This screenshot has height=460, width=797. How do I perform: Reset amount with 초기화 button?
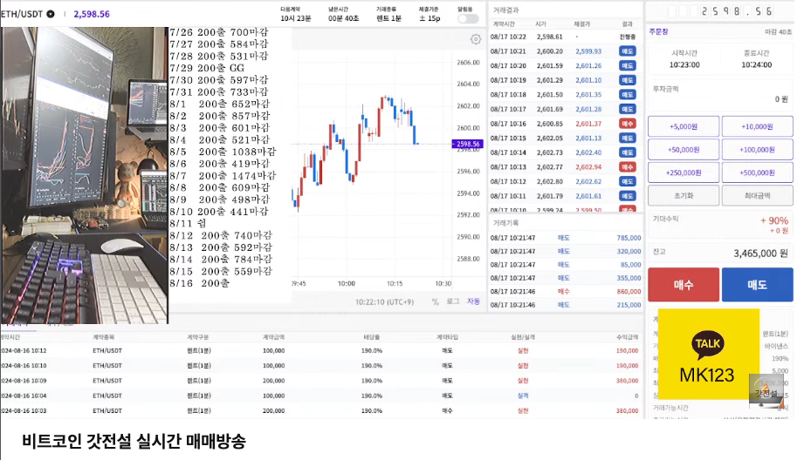point(684,195)
